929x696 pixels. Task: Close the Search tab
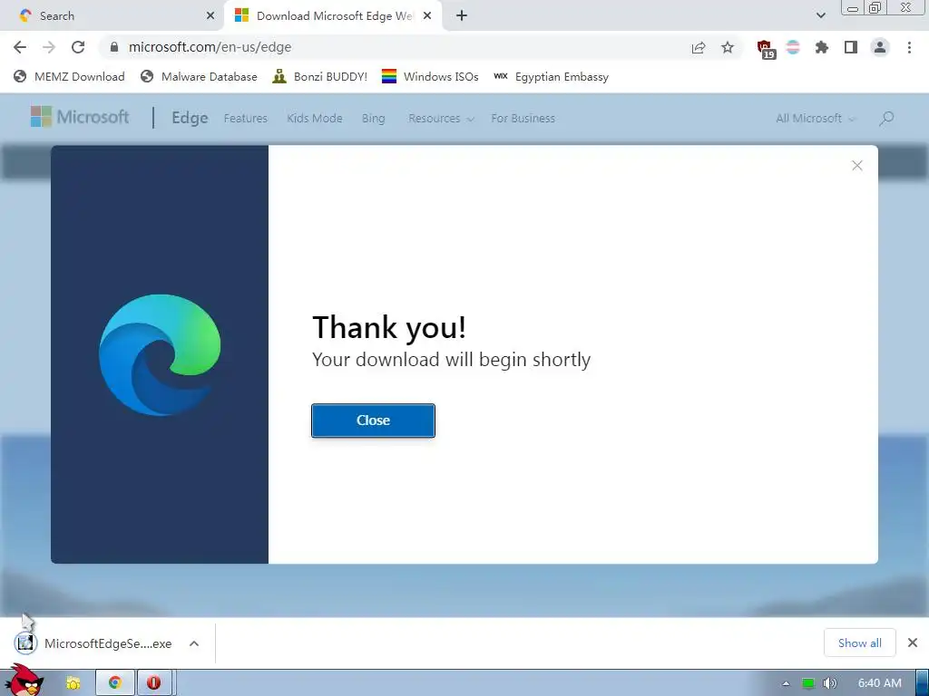pos(210,16)
